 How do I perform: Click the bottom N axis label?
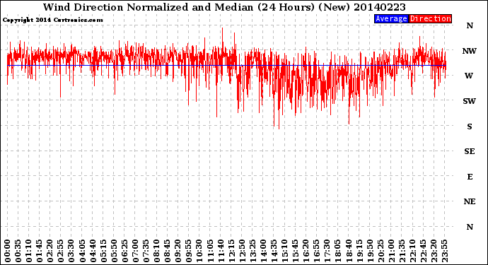coord(470,227)
